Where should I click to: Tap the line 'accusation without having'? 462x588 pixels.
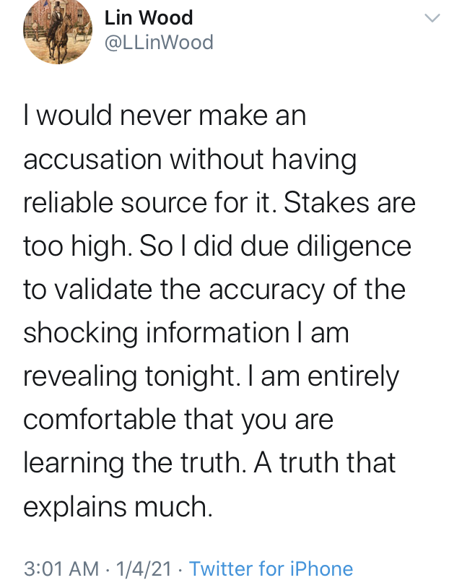point(190,160)
